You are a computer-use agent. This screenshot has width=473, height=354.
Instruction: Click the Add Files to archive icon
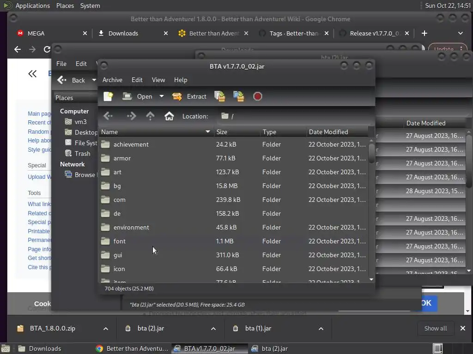(219, 96)
